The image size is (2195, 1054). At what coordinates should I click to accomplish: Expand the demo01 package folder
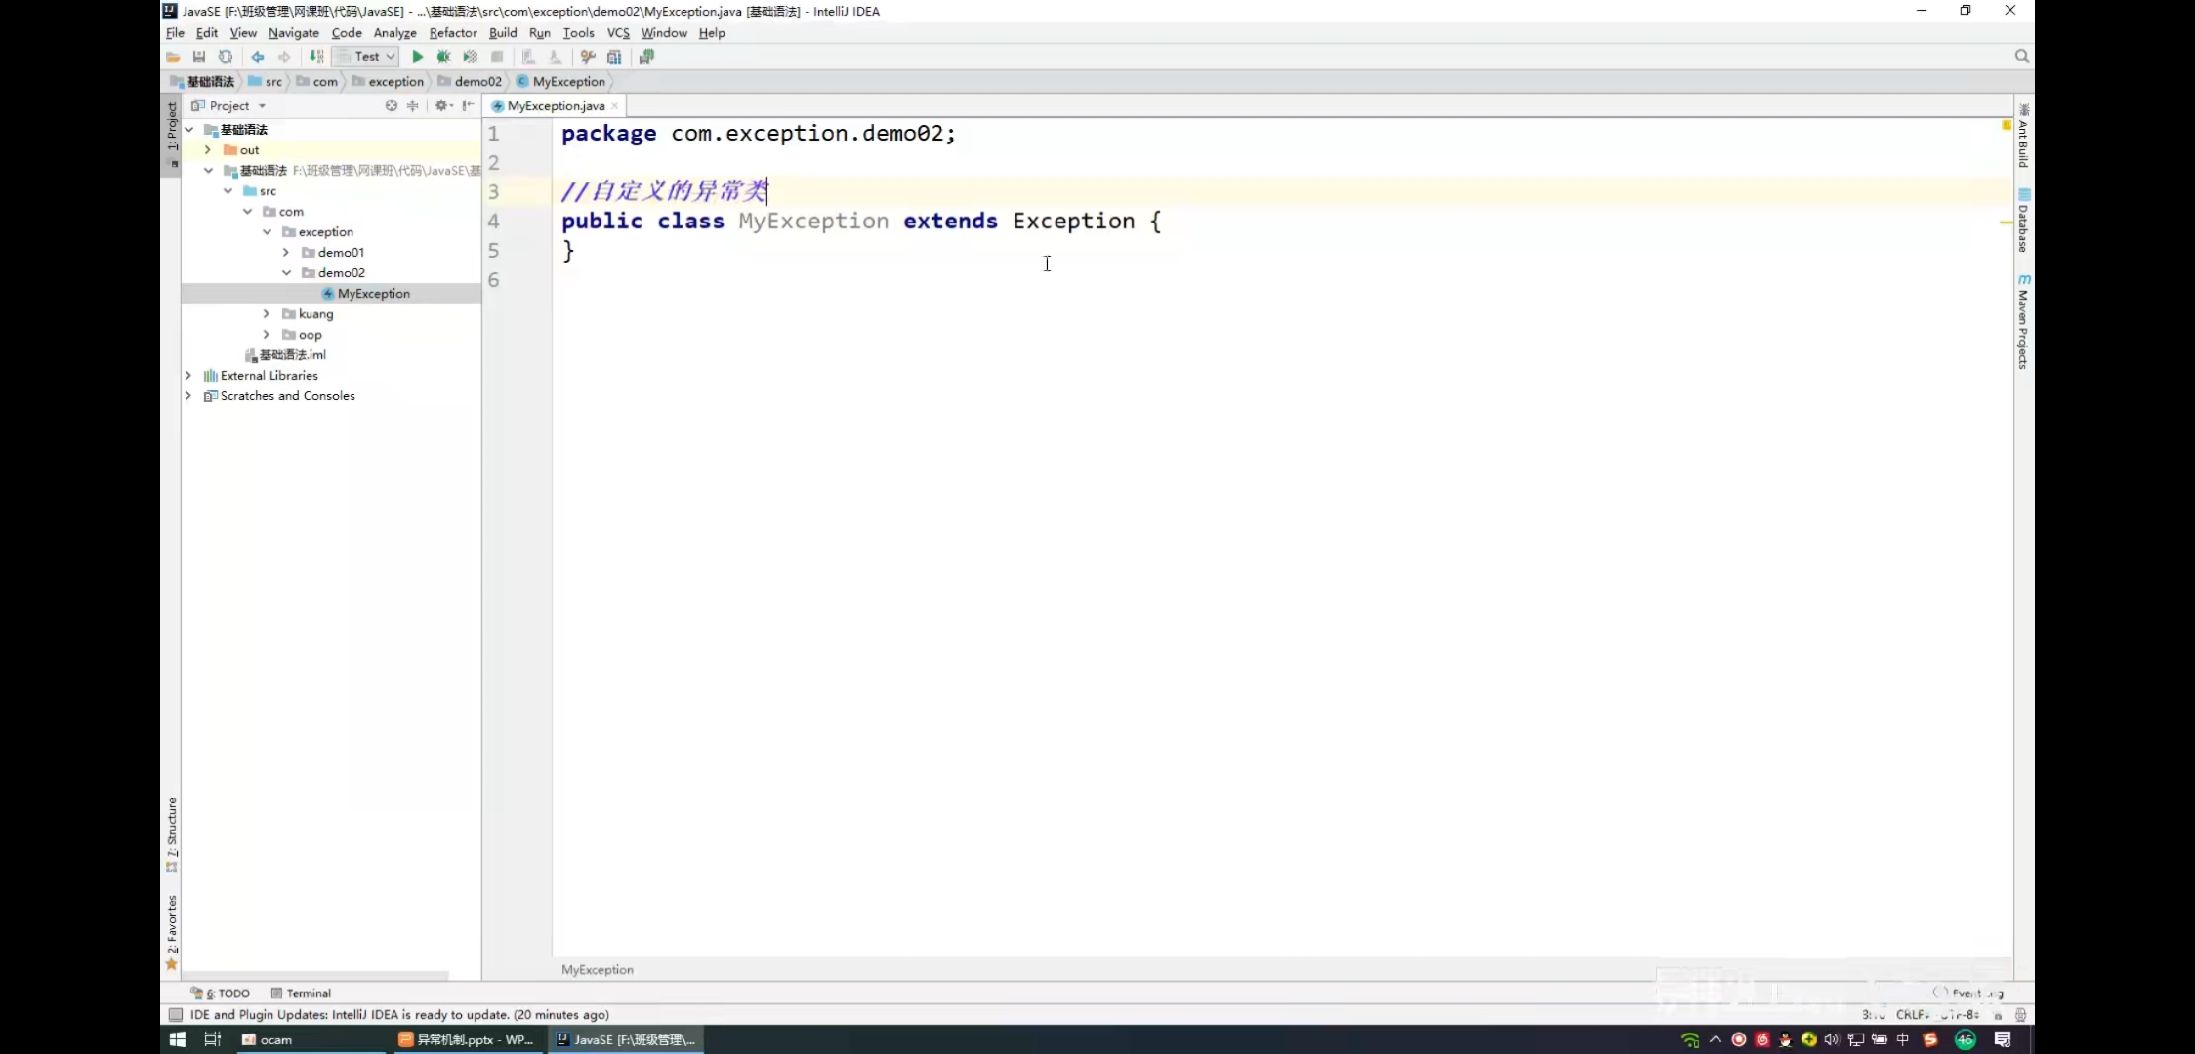coord(286,252)
